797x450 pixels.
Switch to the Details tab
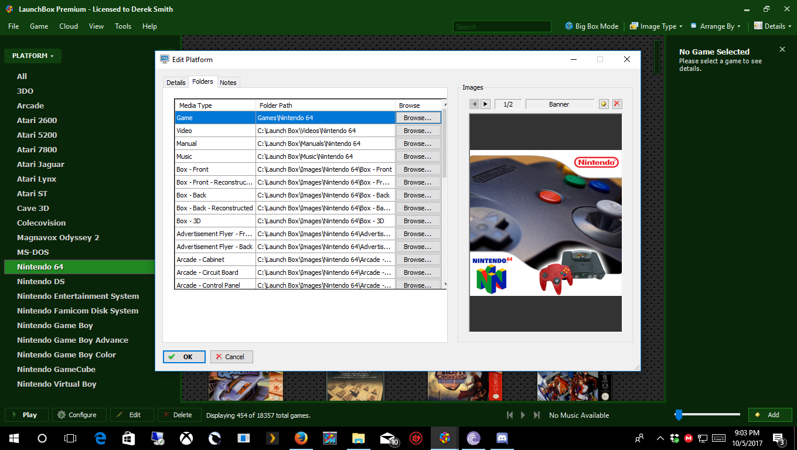pyautogui.click(x=176, y=83)
